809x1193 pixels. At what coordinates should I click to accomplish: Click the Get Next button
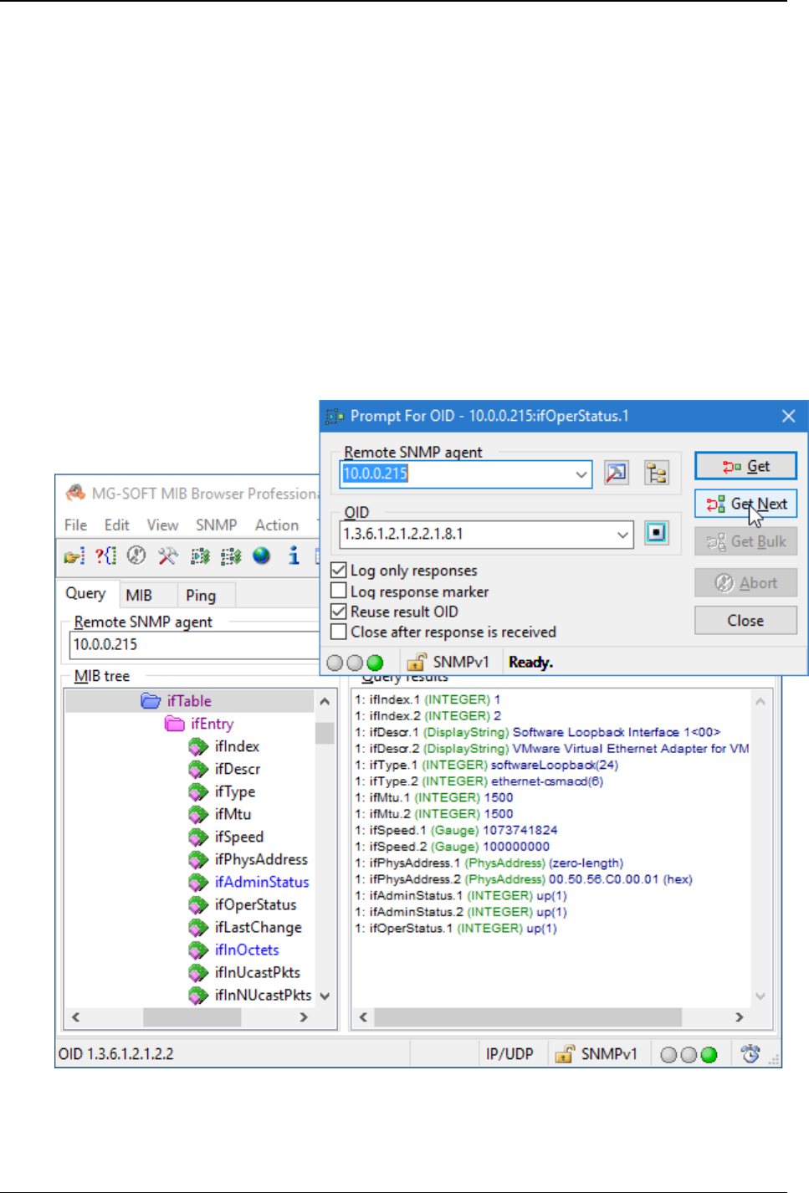click(x=745, y=504)
